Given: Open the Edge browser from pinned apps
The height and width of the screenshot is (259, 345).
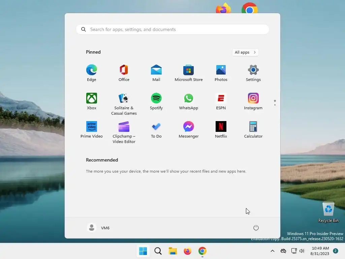Looking at the screenshot, I should coord(92,73).
